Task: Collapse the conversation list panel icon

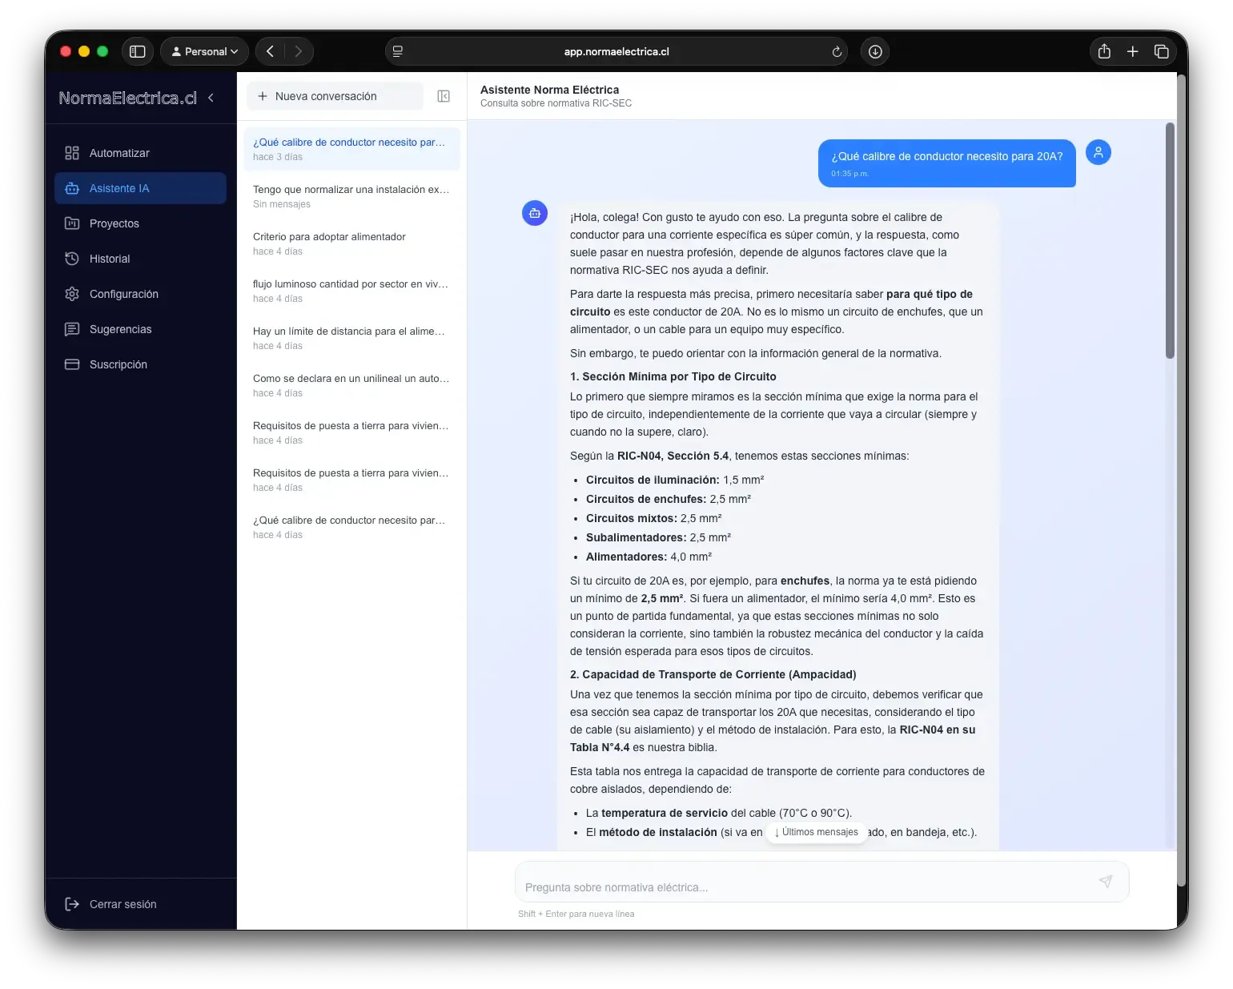Action: point(444,96)
